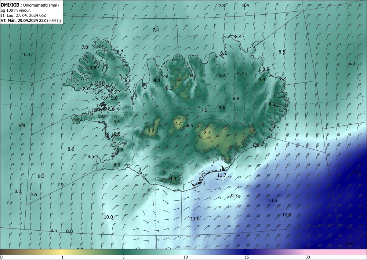The image size is (367, 260).
Task: Click the 5.2 value on the map
Action: (x=222, y=76)
